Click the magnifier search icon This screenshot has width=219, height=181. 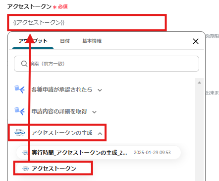pyautogui.click(x=24, y=64)
